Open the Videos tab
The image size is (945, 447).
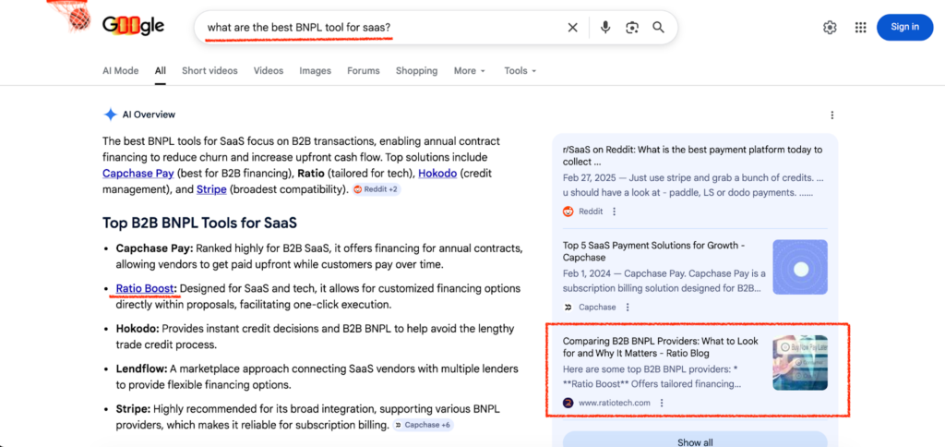(269, 70)
